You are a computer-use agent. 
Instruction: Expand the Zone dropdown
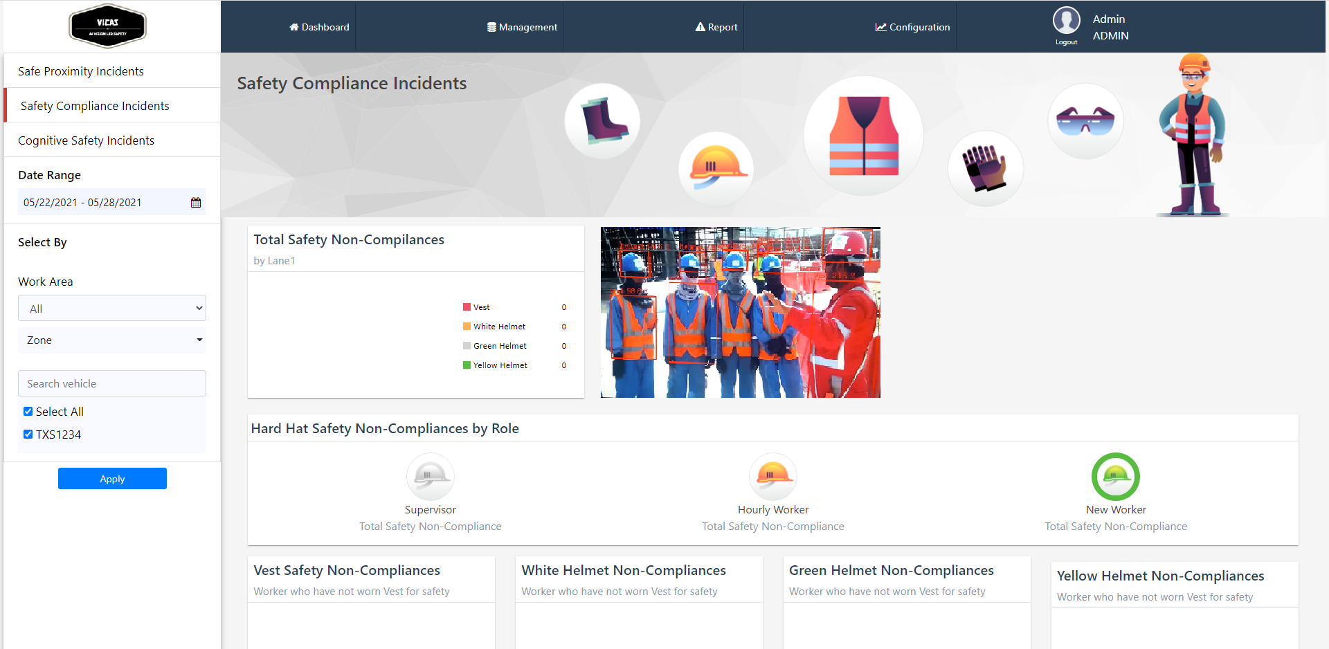tap(112, 340)
